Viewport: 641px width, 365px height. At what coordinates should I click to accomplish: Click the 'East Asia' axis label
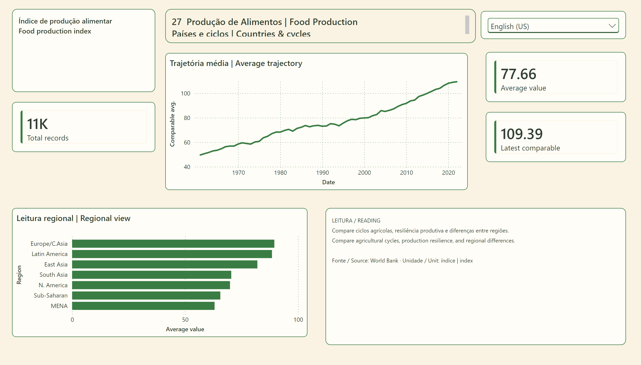(56, 264)
